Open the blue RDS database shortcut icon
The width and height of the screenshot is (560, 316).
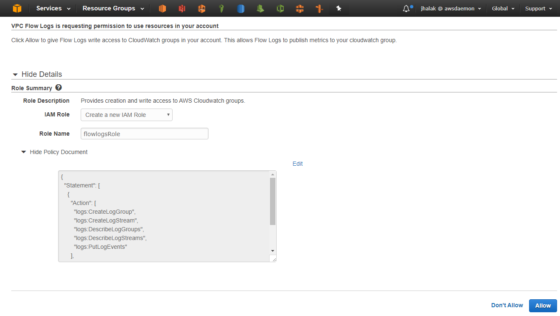click(x=241, y=8)
